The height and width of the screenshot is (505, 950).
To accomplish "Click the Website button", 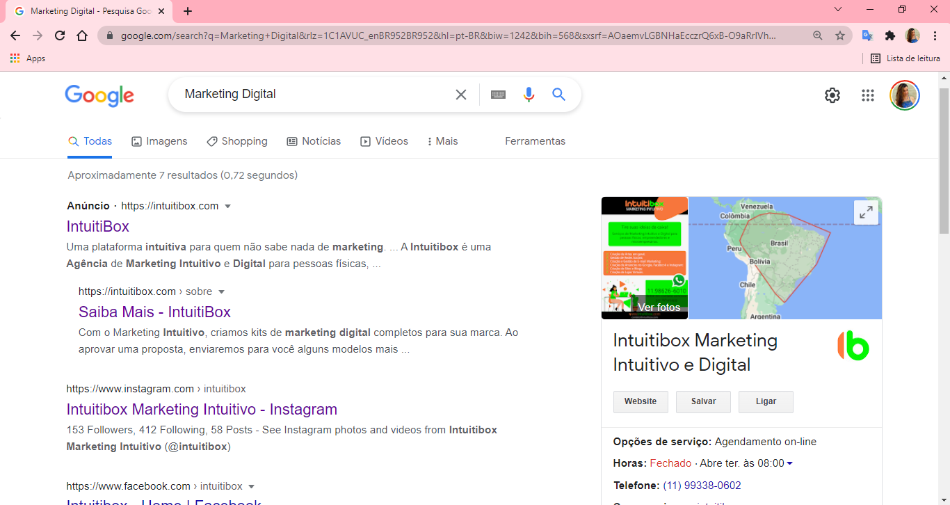I will tap(640, 401).
